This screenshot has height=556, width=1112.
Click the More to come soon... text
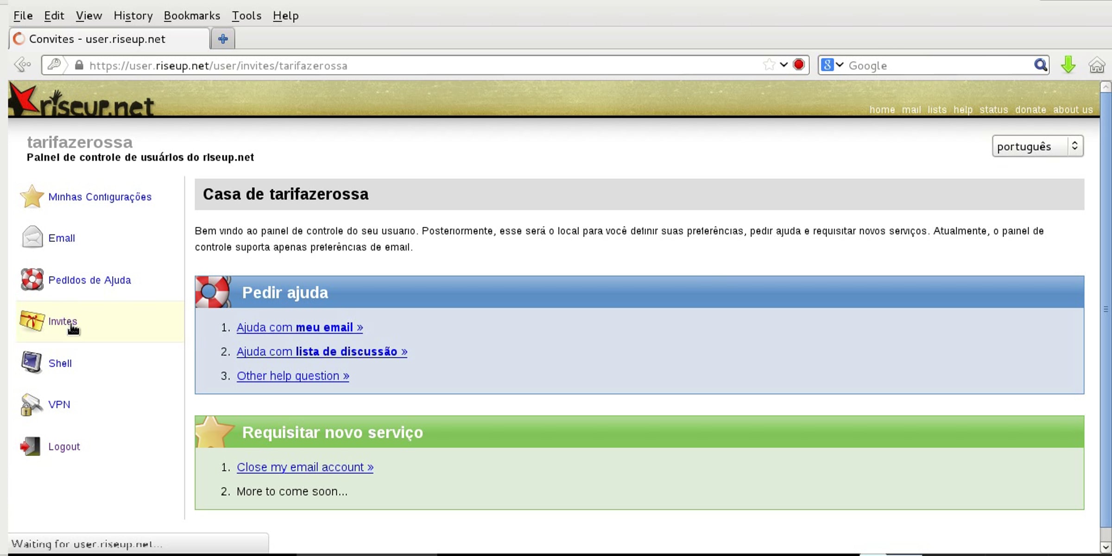point(292,492)
